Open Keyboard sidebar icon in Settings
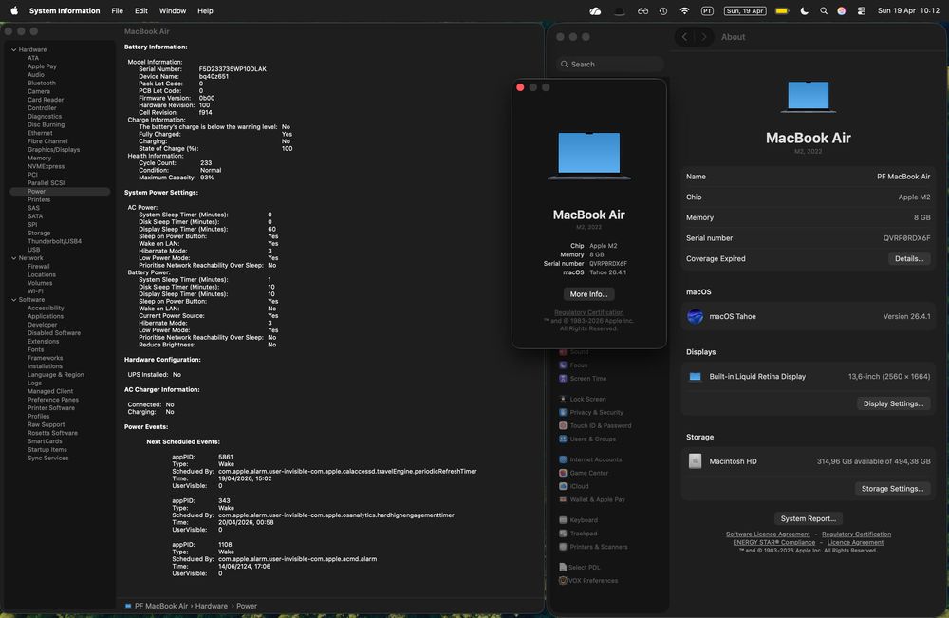949x618 pixels. [563, 520]
